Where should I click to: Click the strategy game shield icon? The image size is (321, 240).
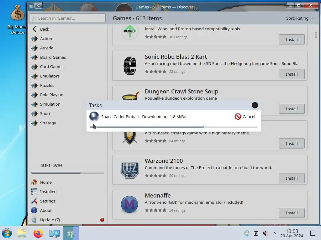click(x=129, y=138)
